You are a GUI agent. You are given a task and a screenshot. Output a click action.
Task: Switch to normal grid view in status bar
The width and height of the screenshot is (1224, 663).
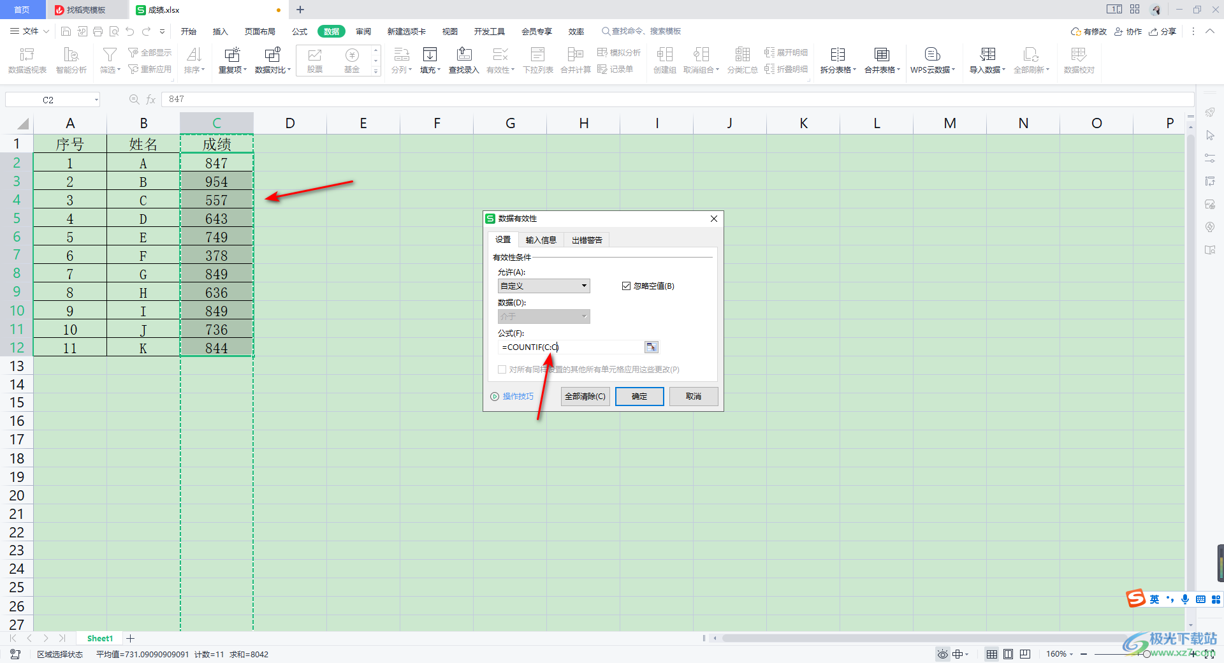(x=992, y=654)
